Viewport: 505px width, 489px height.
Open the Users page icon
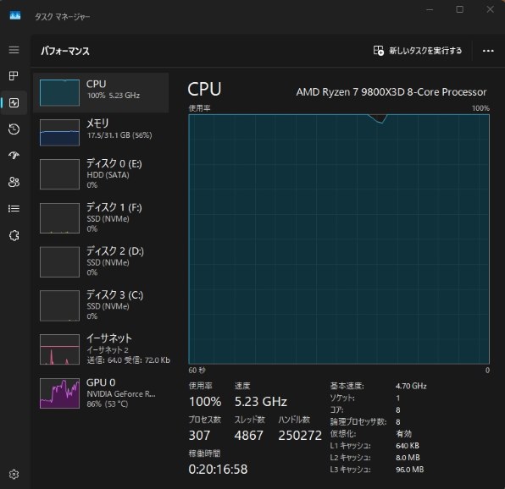pos(14,182)
